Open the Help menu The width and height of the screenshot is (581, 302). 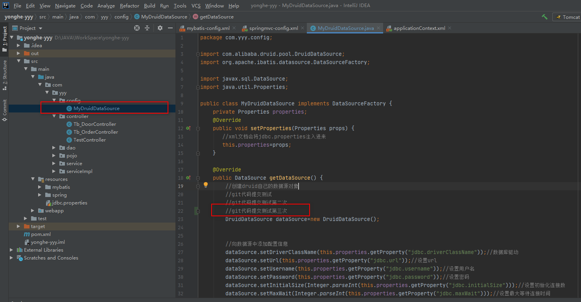coord(234,6)
